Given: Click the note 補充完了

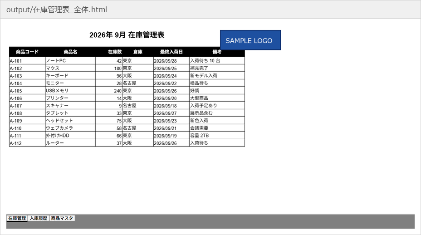Looking at the screenshot, I should [x=217, y=68].
